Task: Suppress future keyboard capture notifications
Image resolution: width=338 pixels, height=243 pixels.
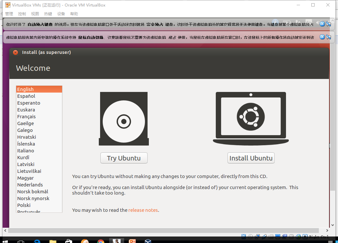Action: tap(329, 24)
